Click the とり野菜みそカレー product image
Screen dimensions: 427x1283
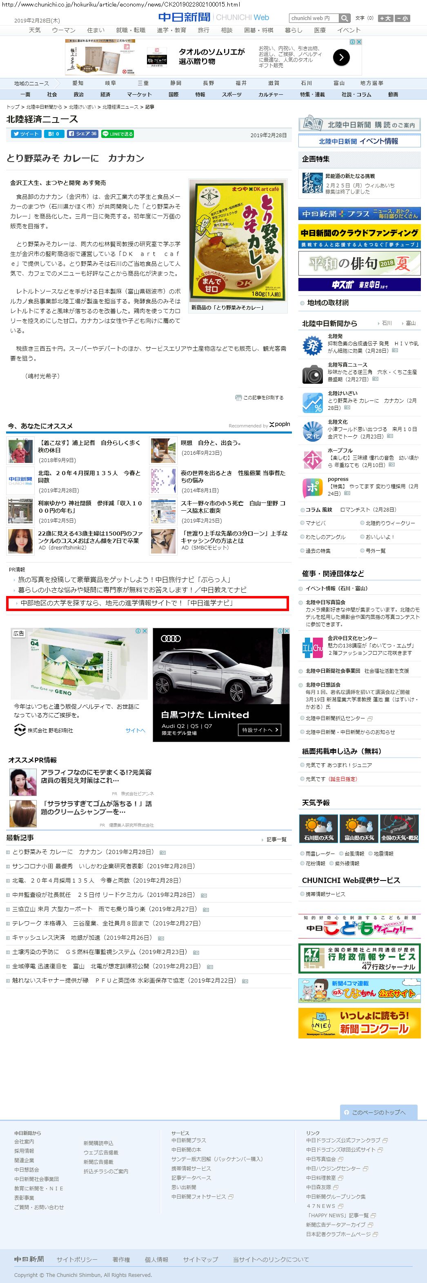coord(238,240)
